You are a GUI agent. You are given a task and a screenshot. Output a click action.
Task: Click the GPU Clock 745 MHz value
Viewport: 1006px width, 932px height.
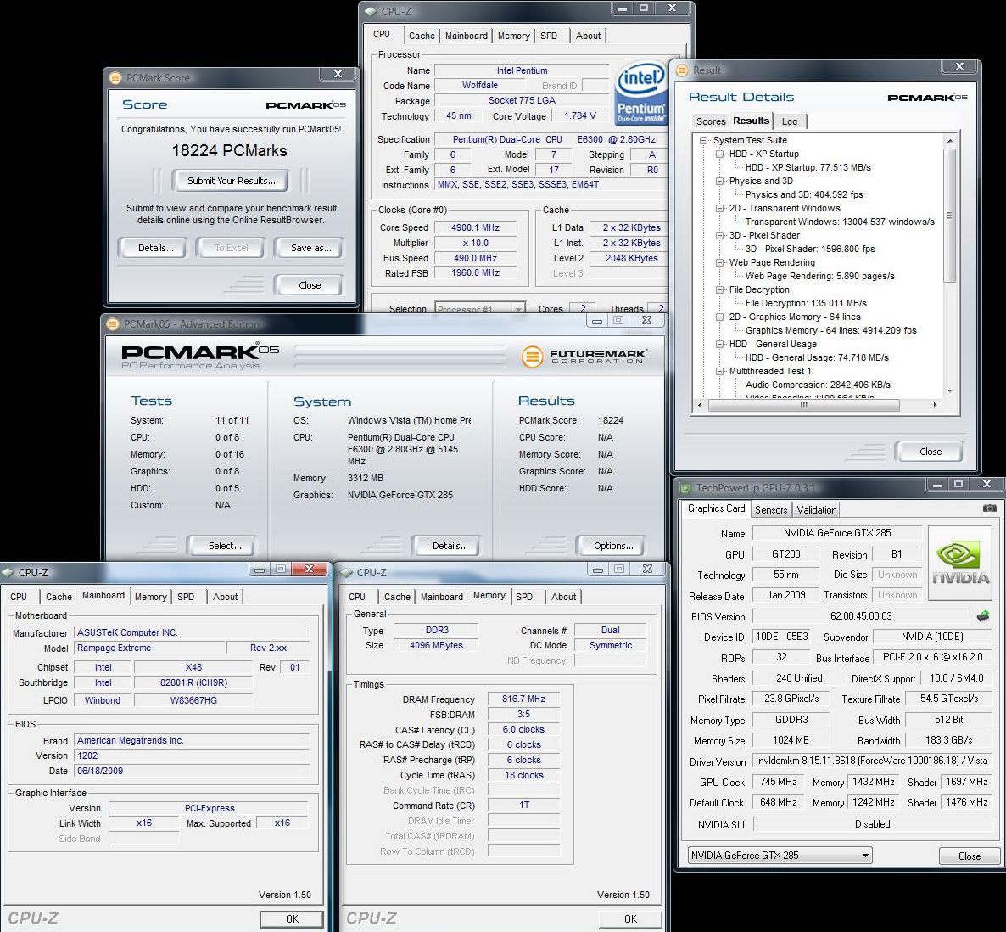(x=778, y=782)
